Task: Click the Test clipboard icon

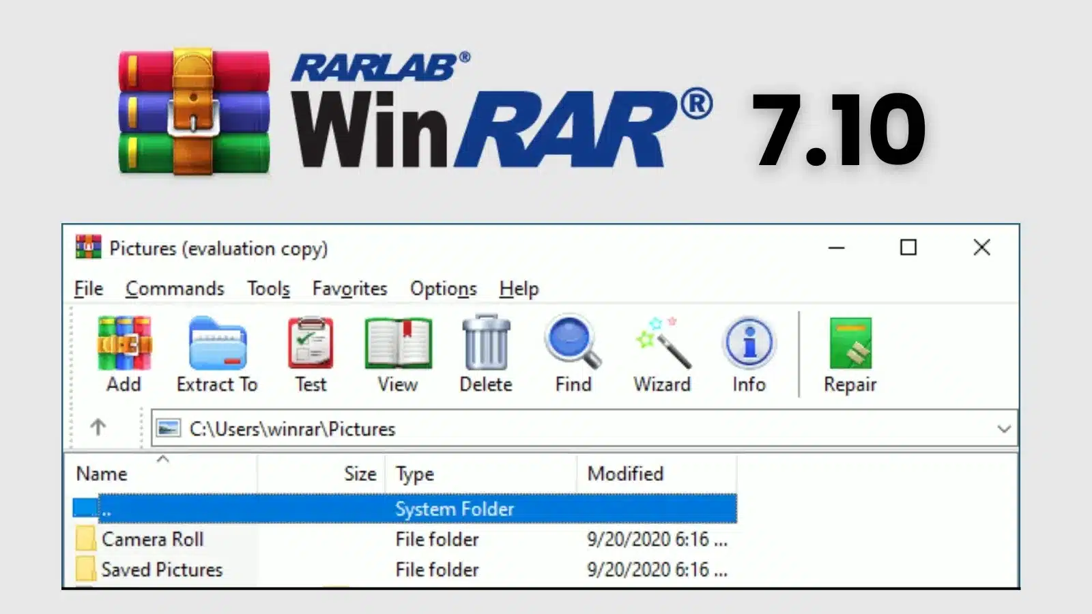Action: pyautogui.click(x=311, y=342)
